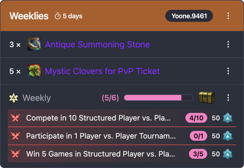Click the Yoone.9461 account badge

tap(189, 16)
